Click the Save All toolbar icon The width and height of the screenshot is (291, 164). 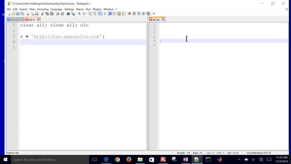tap(22, 14)
